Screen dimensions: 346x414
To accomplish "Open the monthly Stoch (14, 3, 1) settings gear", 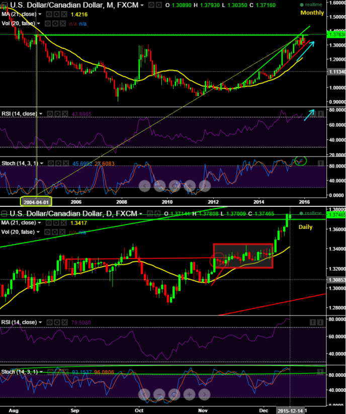I will [x=58, y=163].
